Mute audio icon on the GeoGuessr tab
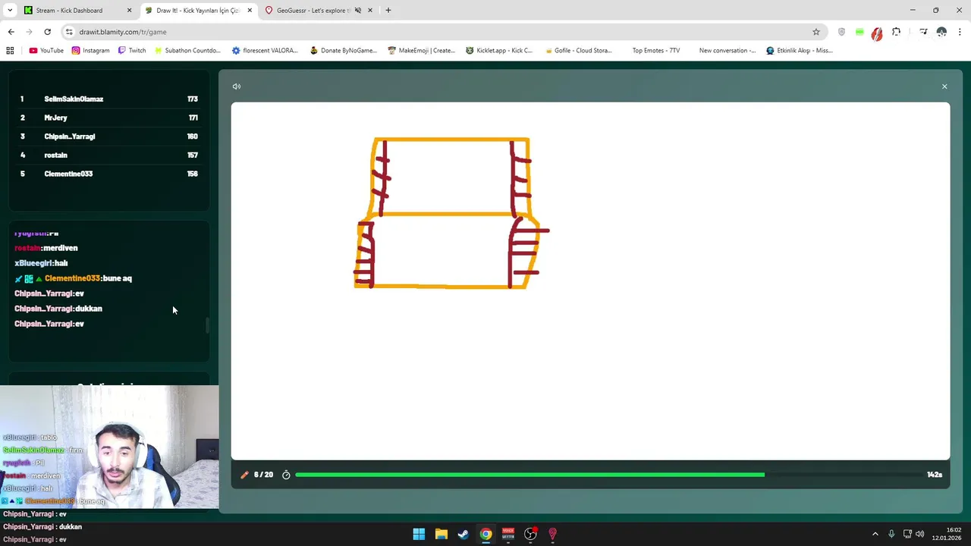Image resolution: width=971 pixels, height=546 pixels. coord(357,11)
